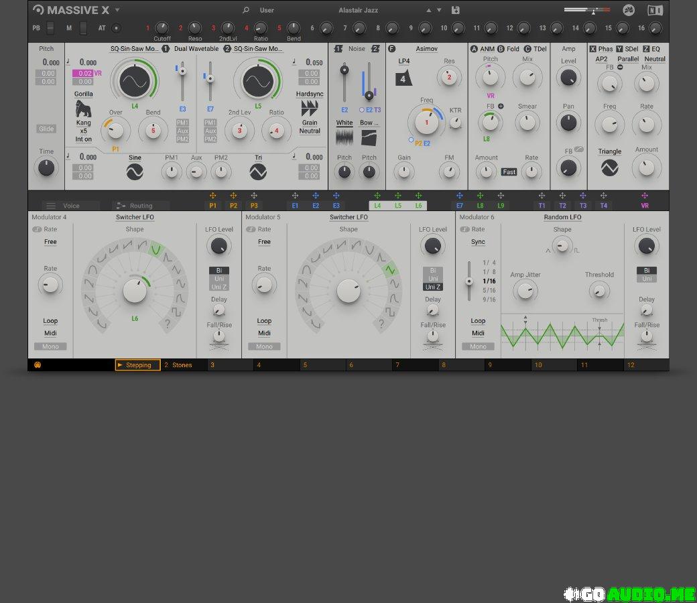Click the LP4 filter slope icon
Screen dimensions: 697x603
(x=403, y=78)
